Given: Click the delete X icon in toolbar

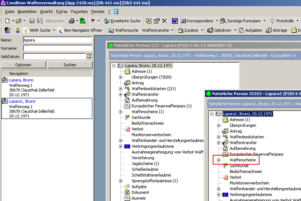Looking at the screenshot, I should [164, 21].
